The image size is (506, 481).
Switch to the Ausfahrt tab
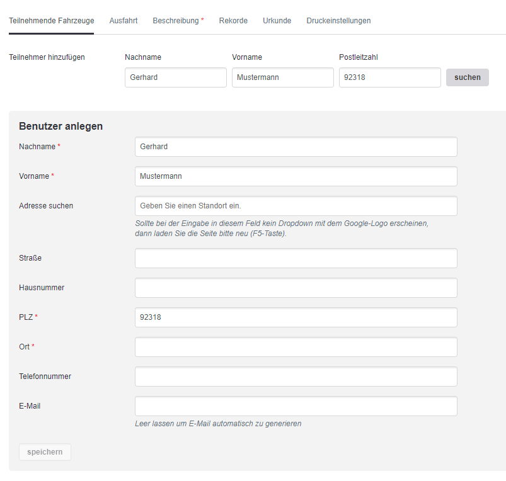124,21
